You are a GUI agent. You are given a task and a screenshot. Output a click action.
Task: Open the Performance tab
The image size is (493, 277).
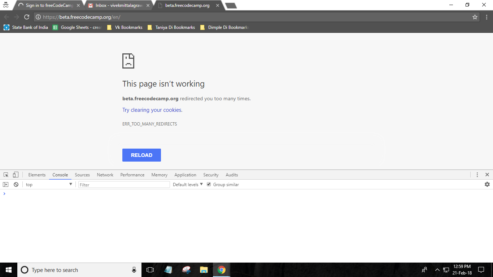[x=132, y=175]
